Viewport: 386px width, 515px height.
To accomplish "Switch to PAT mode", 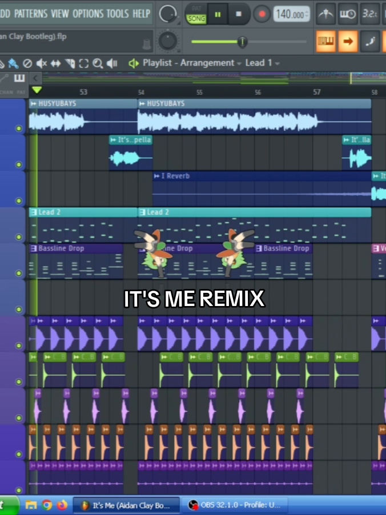I will (196, 9).
